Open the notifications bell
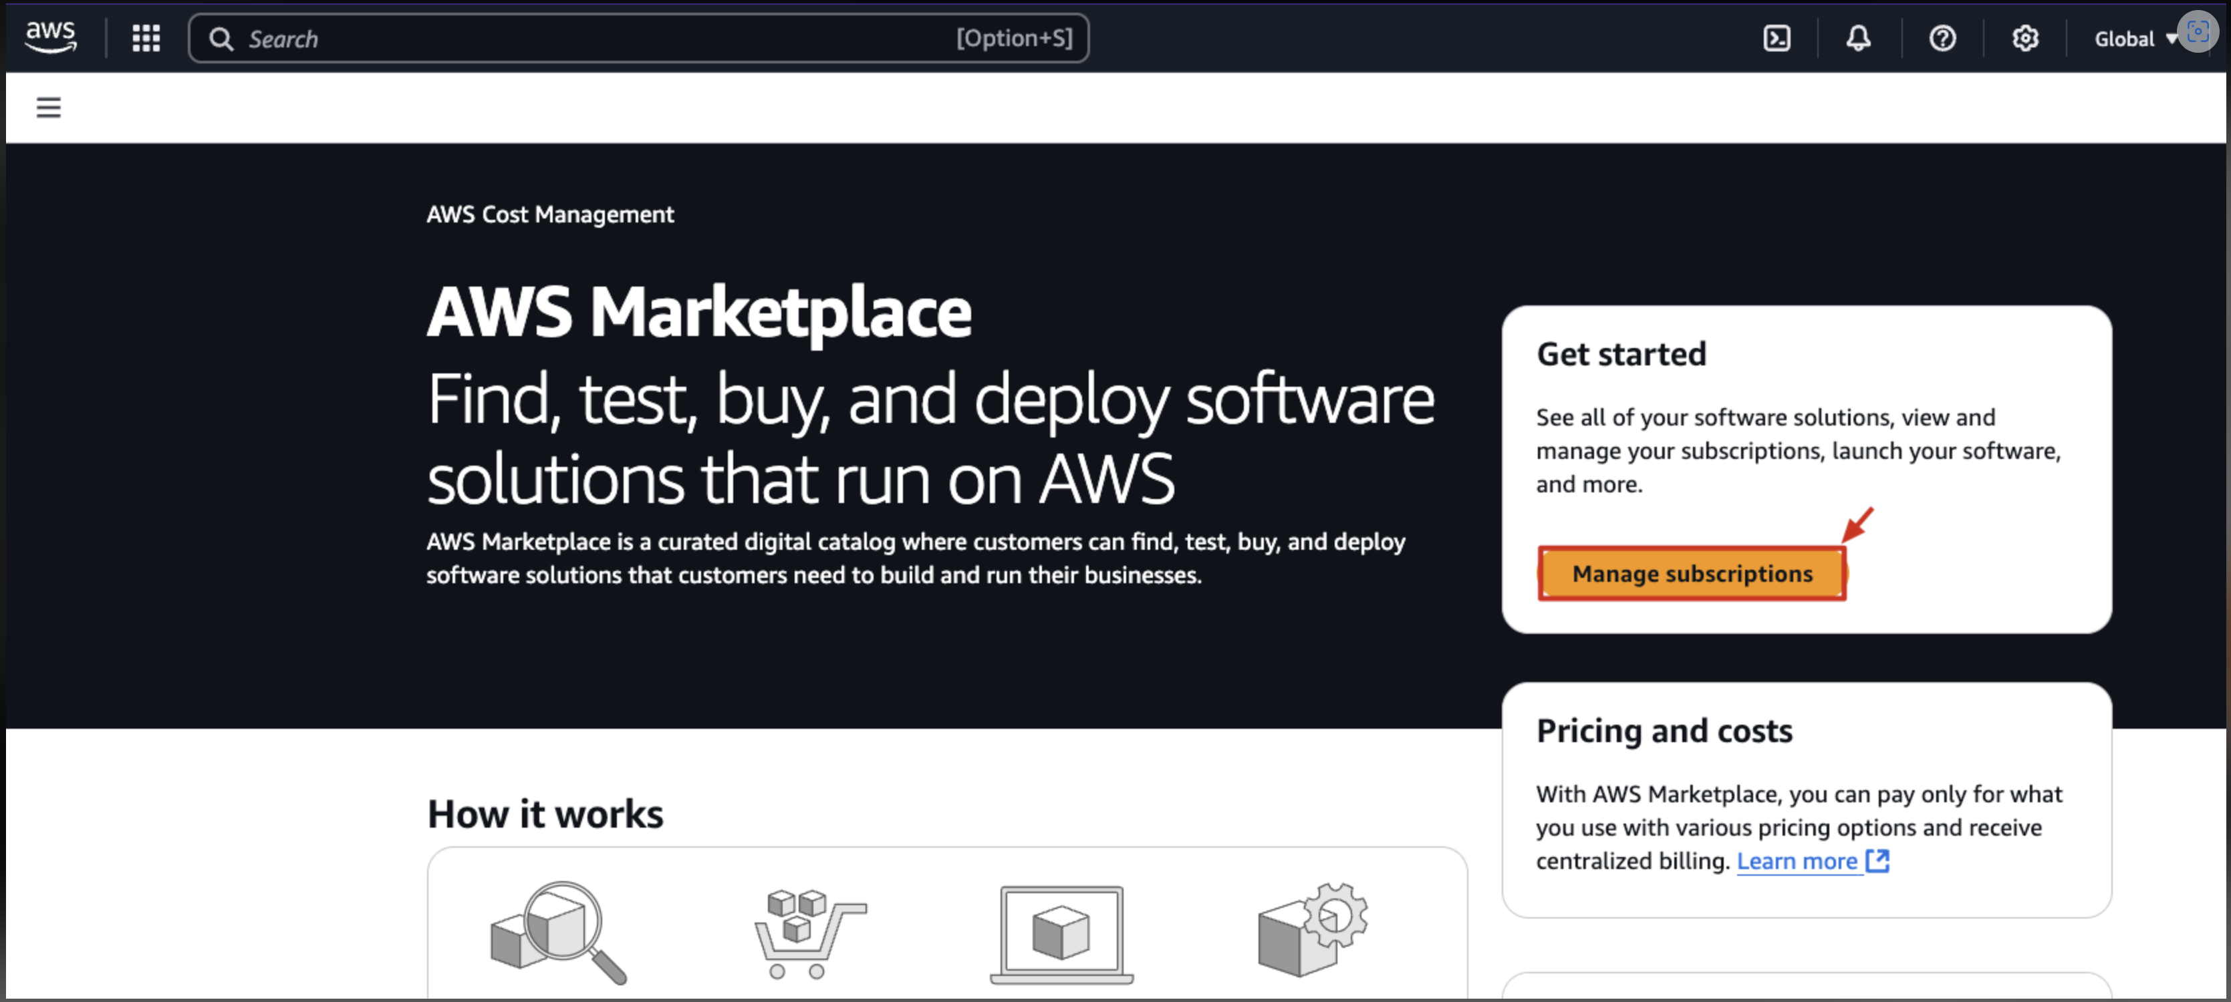The width and height of the screenshot is (2231, 1002). coord(1858,38)
